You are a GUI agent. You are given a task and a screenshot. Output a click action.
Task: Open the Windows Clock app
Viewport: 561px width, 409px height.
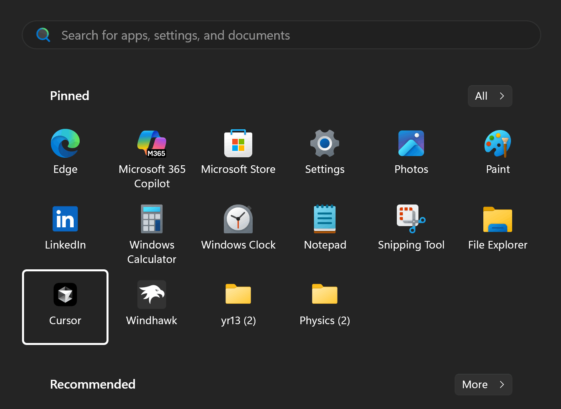click(x=238, y=219)
